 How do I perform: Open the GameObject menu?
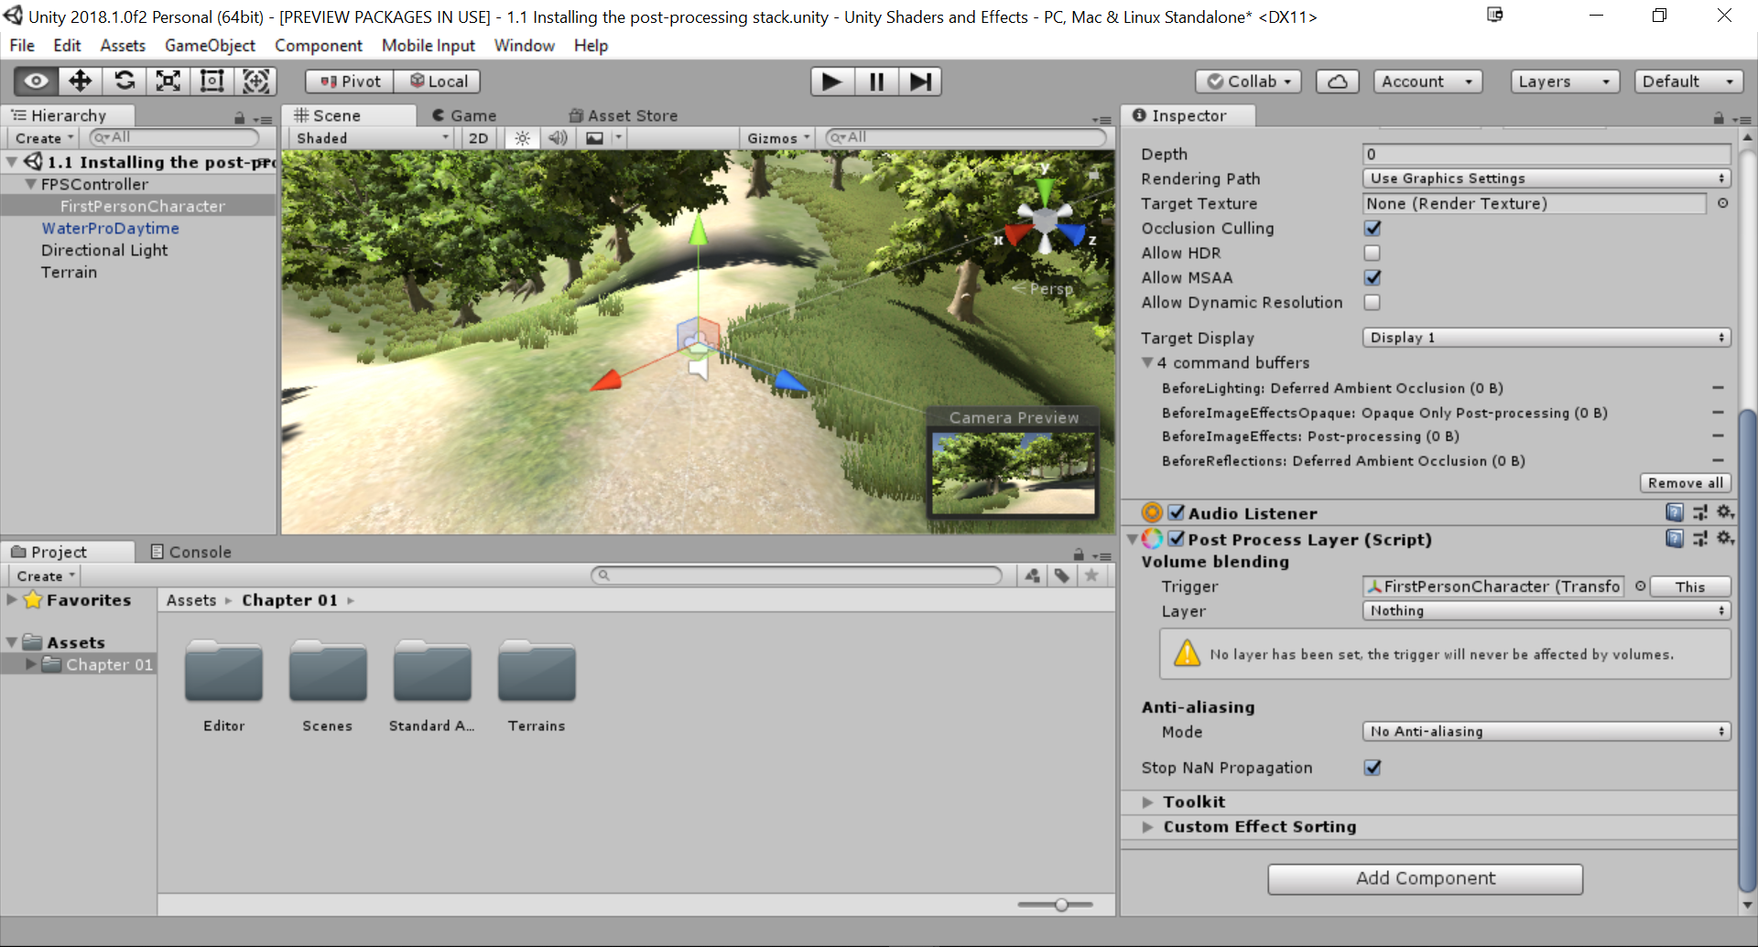pos(210,46)
